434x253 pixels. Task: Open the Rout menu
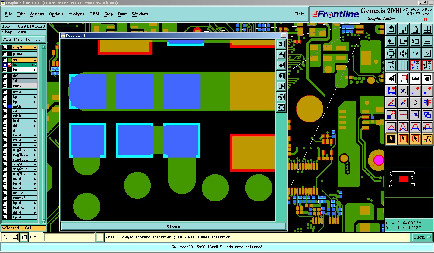pos(122,14)
